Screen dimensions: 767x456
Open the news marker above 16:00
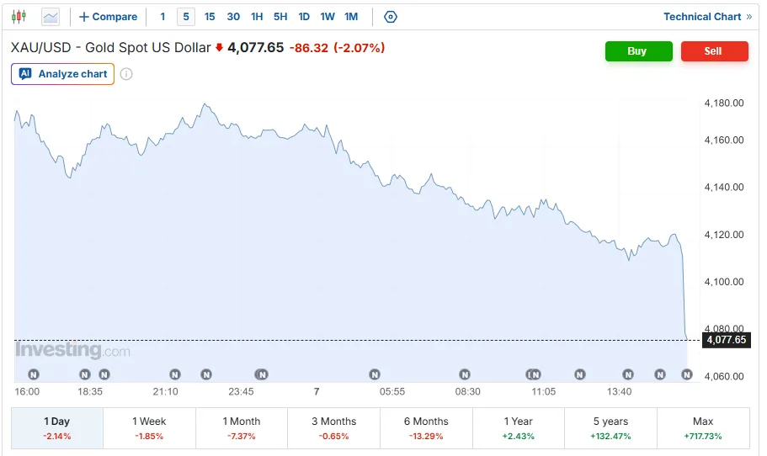coord(34,375)
